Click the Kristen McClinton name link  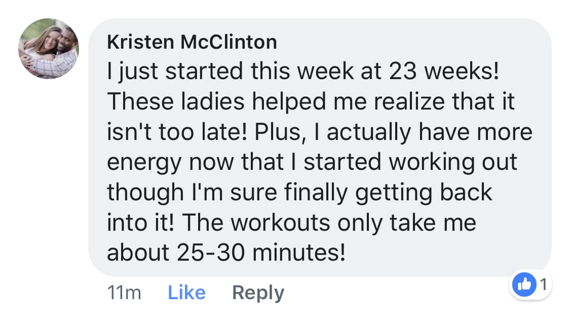pos(192,42)
